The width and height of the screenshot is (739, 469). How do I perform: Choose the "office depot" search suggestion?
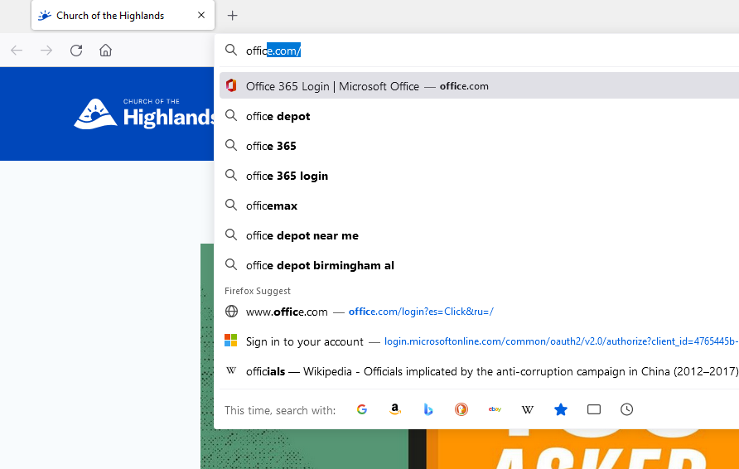coord(278,116)
